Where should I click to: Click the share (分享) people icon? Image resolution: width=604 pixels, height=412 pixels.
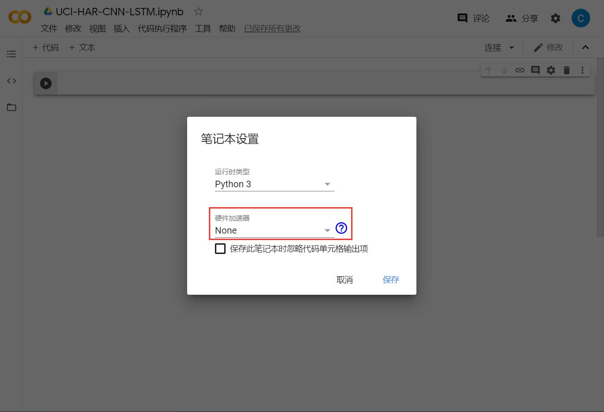[511, 18]
